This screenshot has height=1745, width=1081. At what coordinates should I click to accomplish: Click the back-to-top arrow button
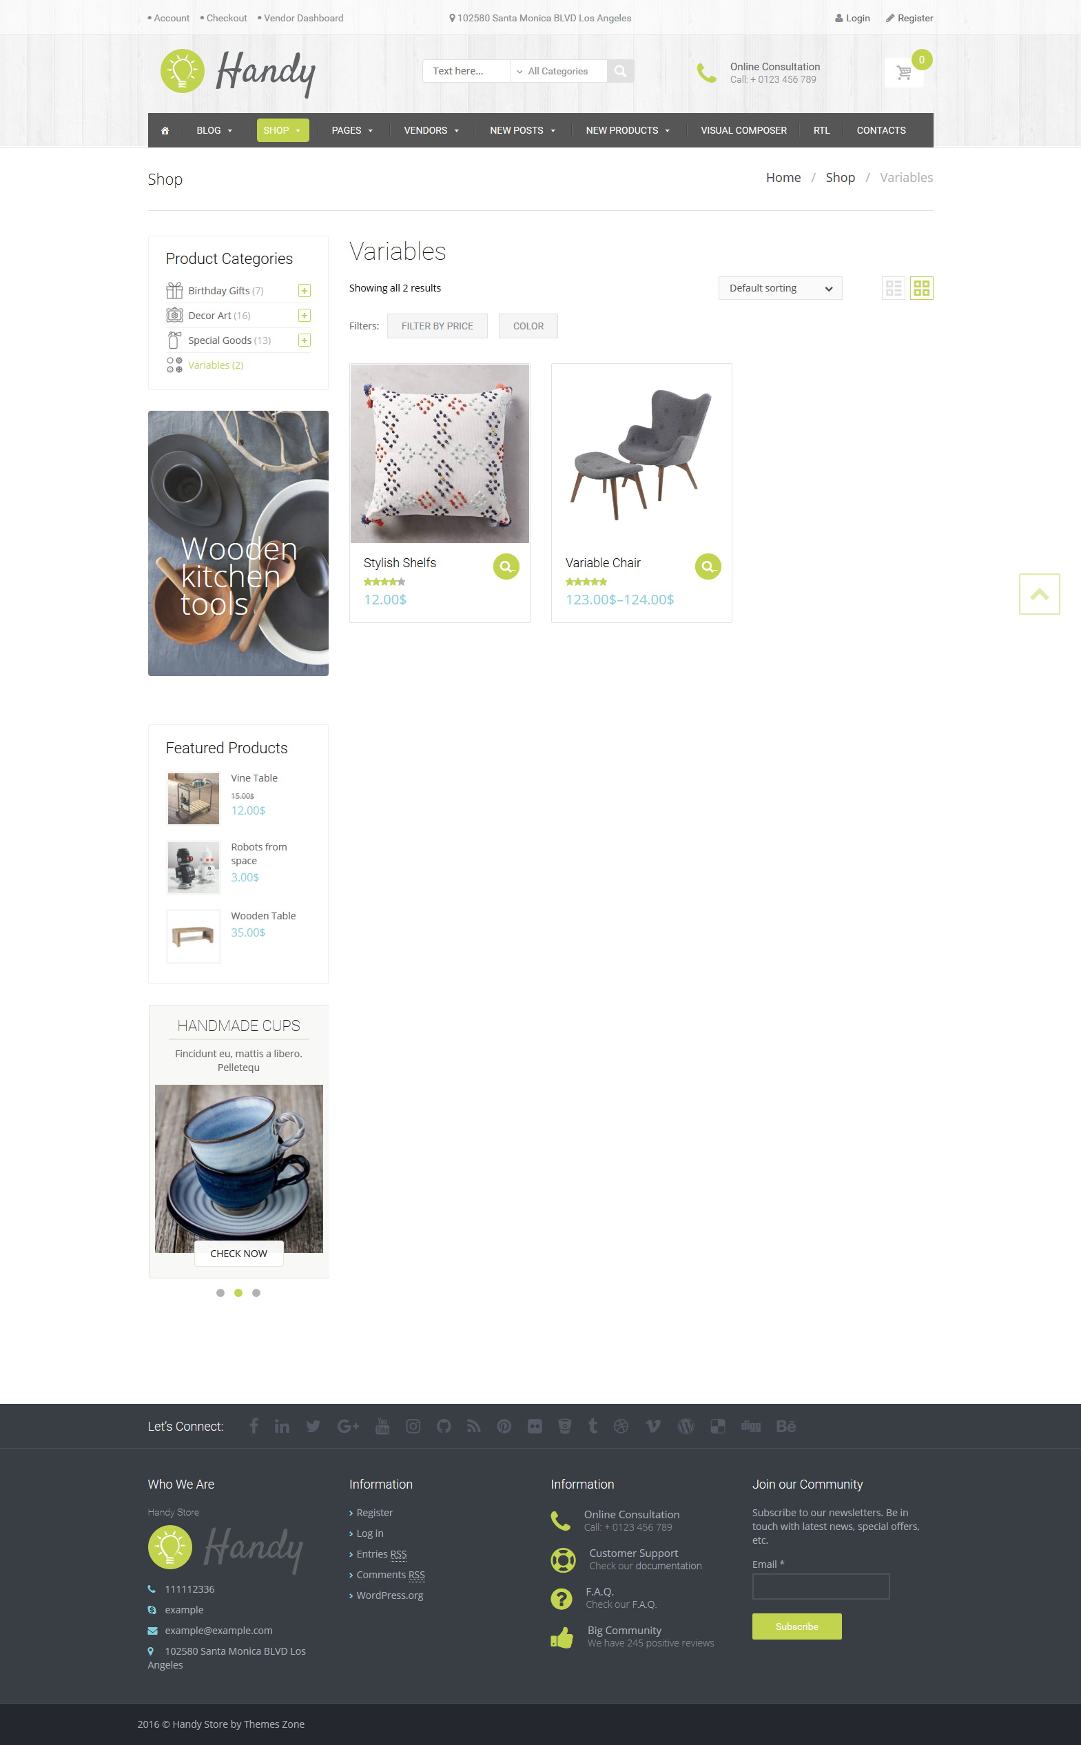click(x=1039, y=593)
